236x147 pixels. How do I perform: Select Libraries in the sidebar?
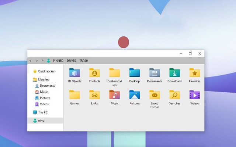[41, 79]
